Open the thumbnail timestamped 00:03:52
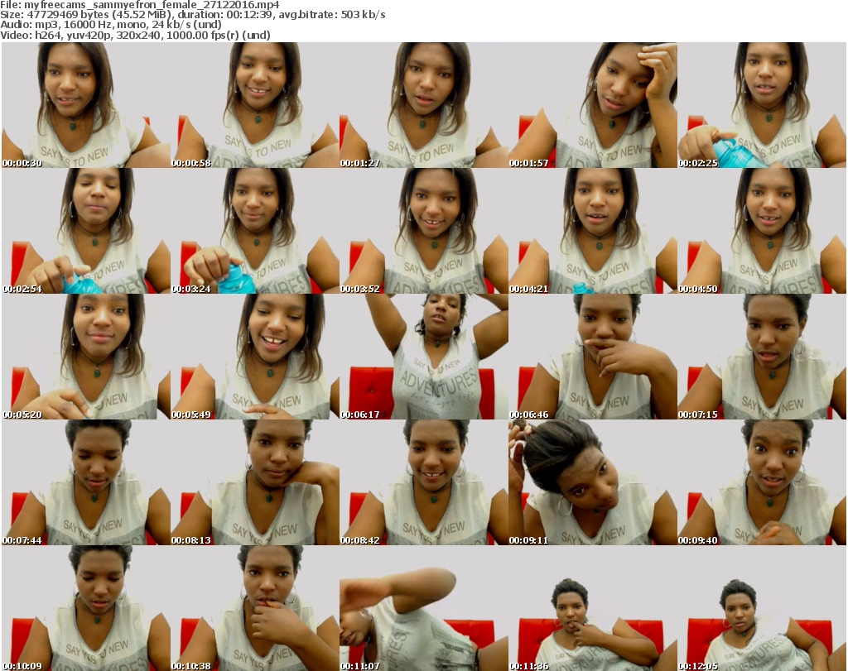This screenshot has width=848, height=671. (x=424, y=231)
